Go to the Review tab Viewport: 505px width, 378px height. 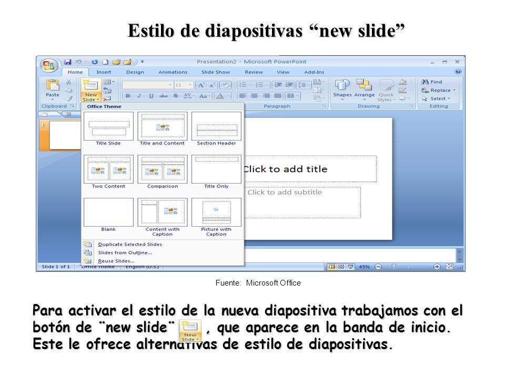coord(254,72)
